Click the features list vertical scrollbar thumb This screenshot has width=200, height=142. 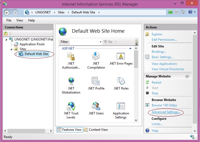coord(136,59)
